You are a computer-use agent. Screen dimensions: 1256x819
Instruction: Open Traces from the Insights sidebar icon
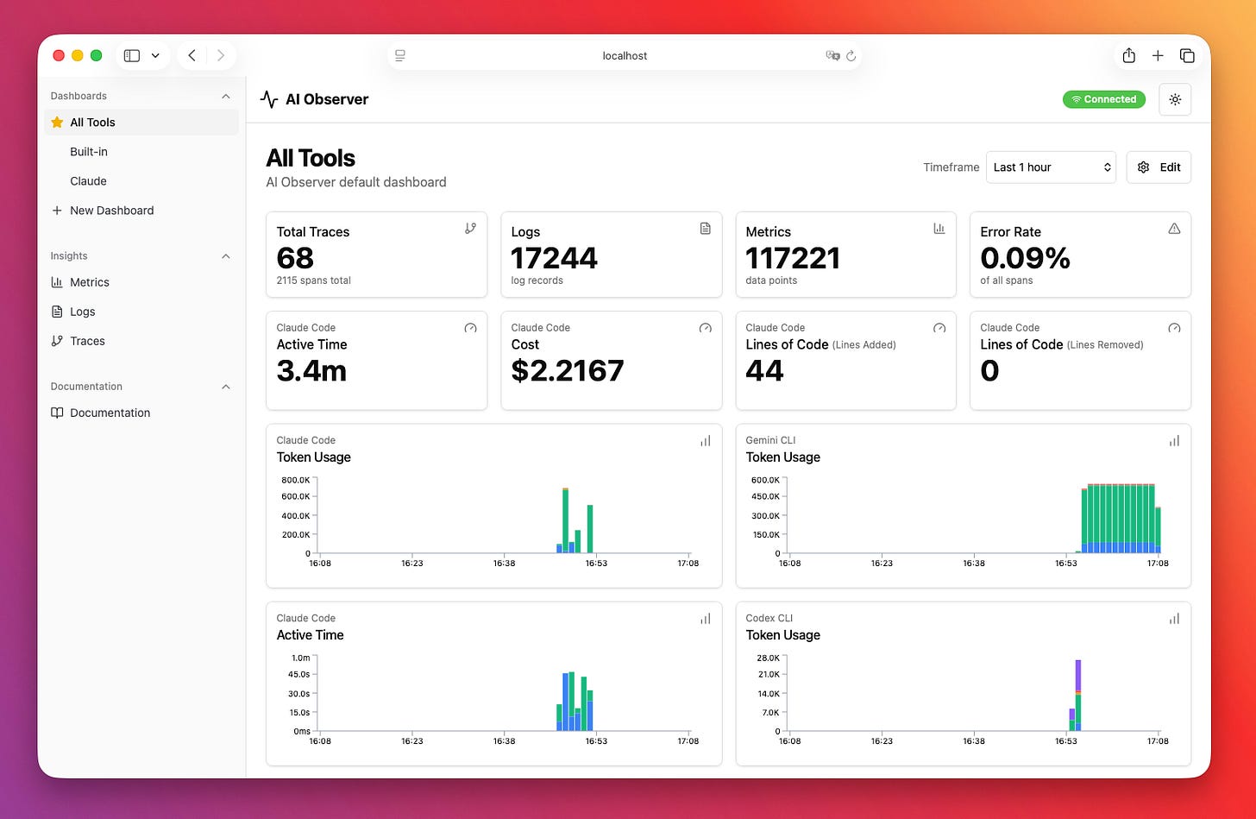click(x=57, y=341)
